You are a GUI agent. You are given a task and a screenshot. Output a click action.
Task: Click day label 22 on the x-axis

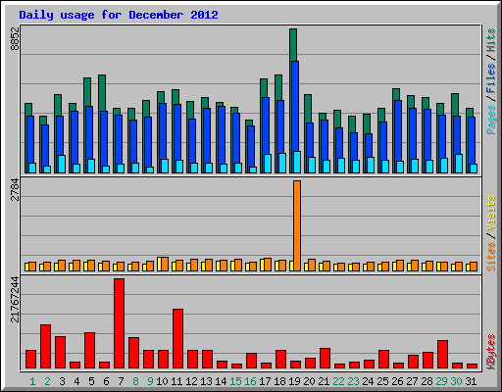(x=338, y=381)
